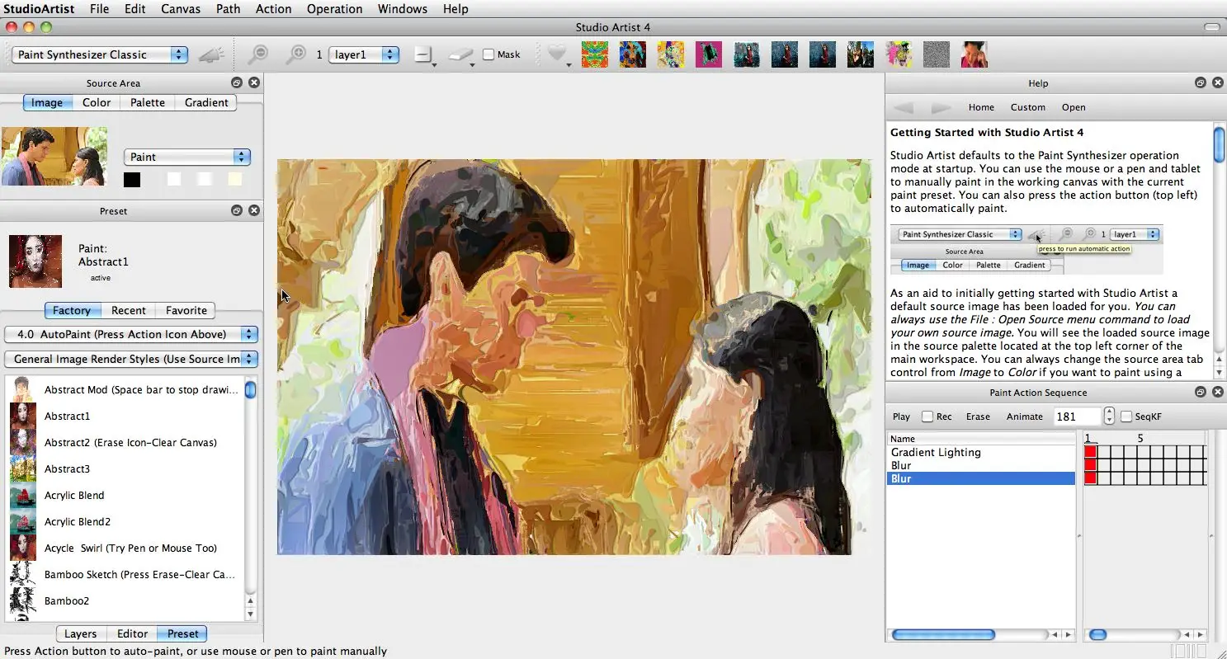Expand the General Image Render Styles dropdown
Viewport: 1227px width, 659px height.
point(131,359)
